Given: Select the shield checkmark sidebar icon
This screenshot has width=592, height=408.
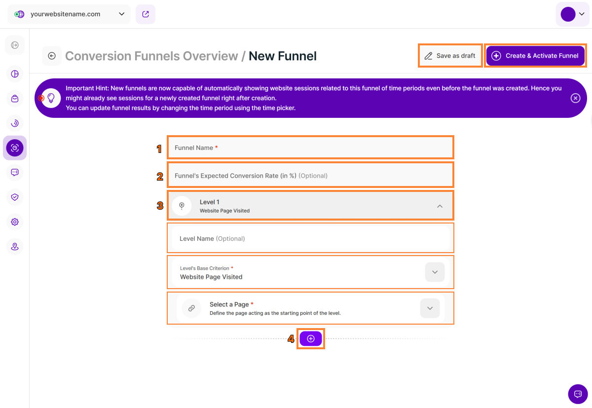Looking at the screenshot, I should (15, 197).
